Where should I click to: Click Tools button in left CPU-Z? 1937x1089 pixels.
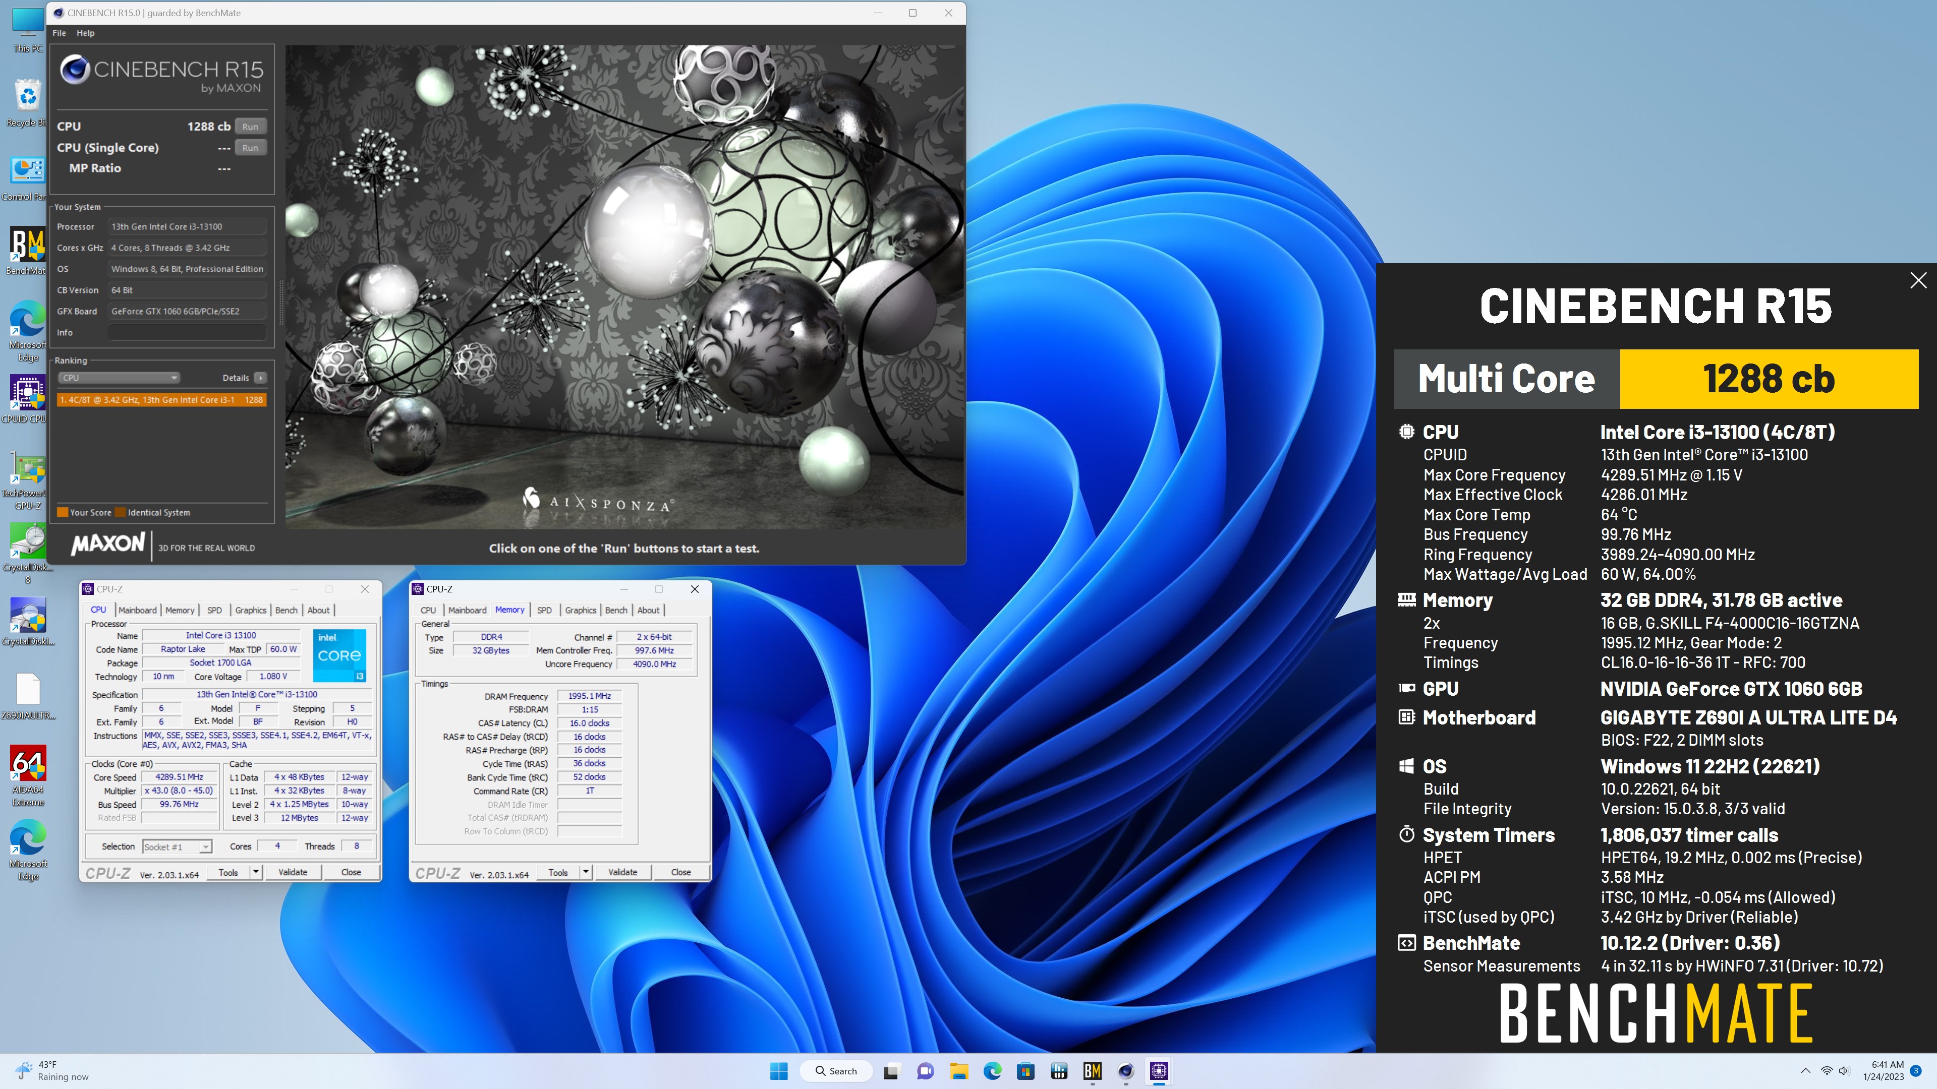click(x=229, y=873)
